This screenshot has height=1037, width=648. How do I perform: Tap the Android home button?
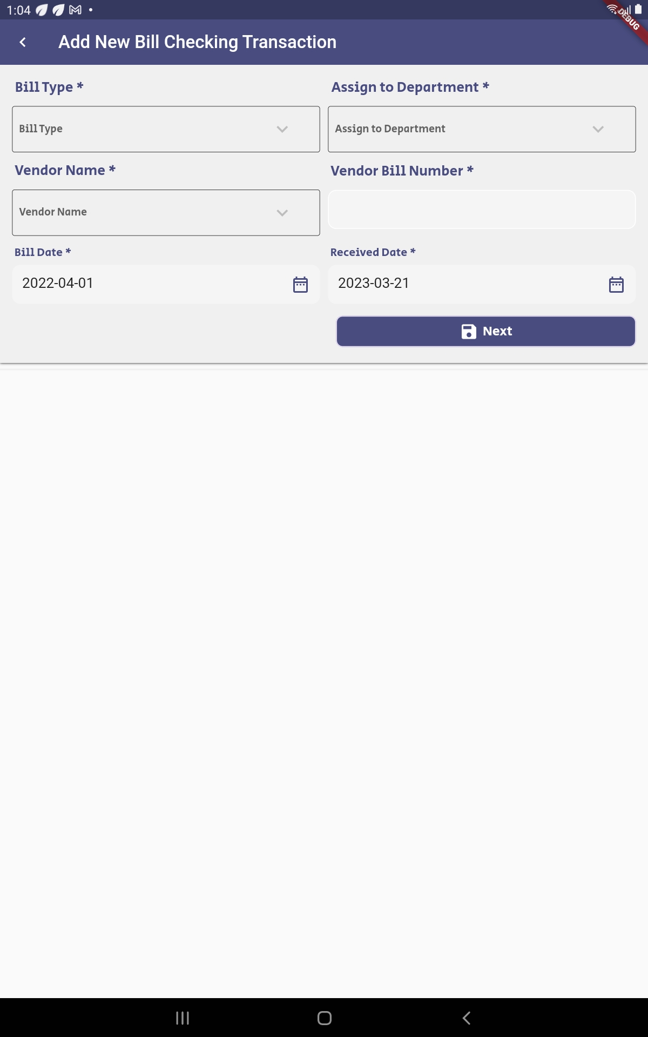coord(325,1018)
